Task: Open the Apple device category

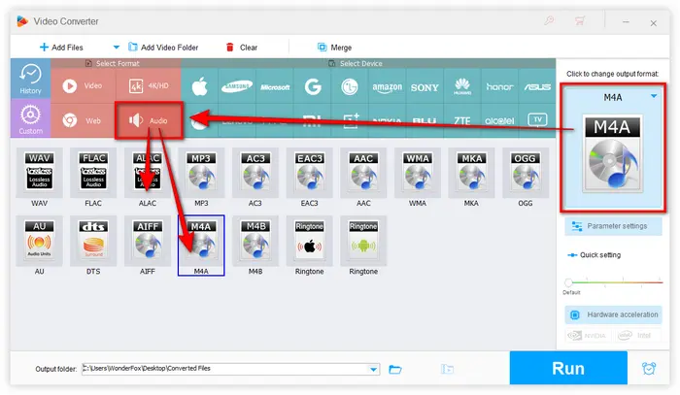Action: [199, 86]
